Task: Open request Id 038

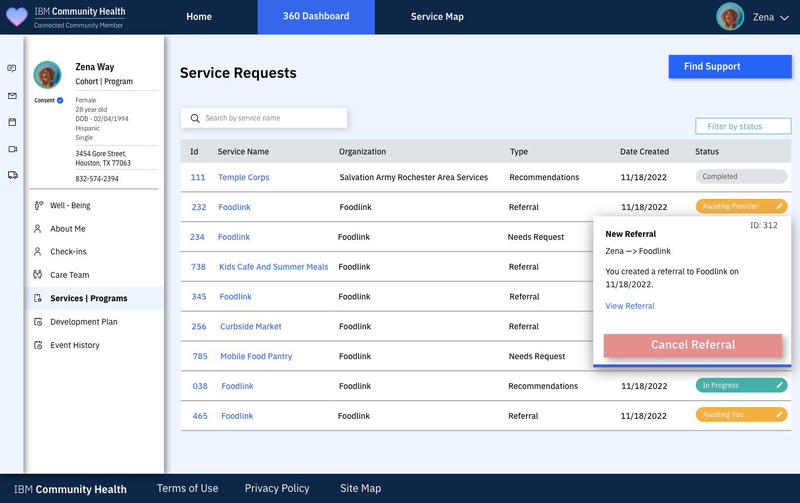Action: point(200,386)
